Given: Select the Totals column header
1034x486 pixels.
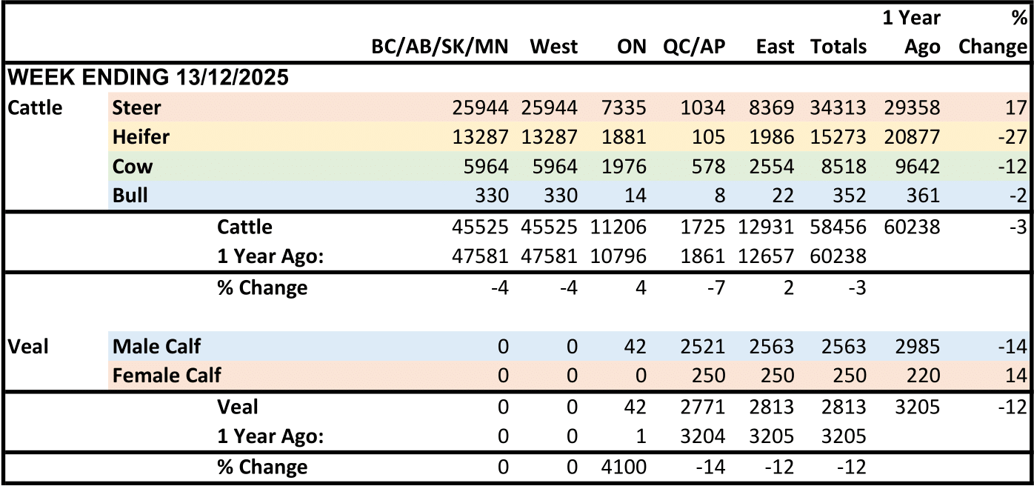Looking at the screenshot, I should (x=838, y=47).
